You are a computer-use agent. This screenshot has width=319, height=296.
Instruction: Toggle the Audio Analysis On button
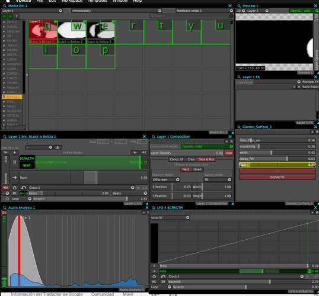(x=4, y=213)
